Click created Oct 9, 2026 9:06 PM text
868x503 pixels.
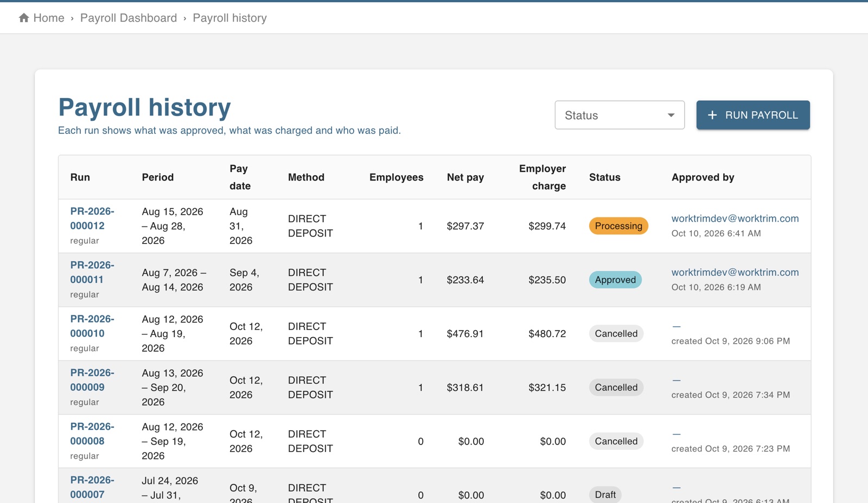(x=731, y=341)
